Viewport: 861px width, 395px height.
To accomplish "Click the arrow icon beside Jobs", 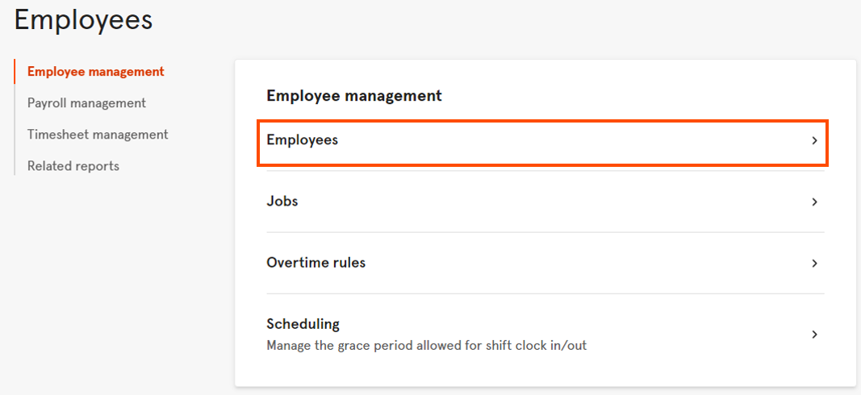I will pyautogui.click(x=814, y=202).
